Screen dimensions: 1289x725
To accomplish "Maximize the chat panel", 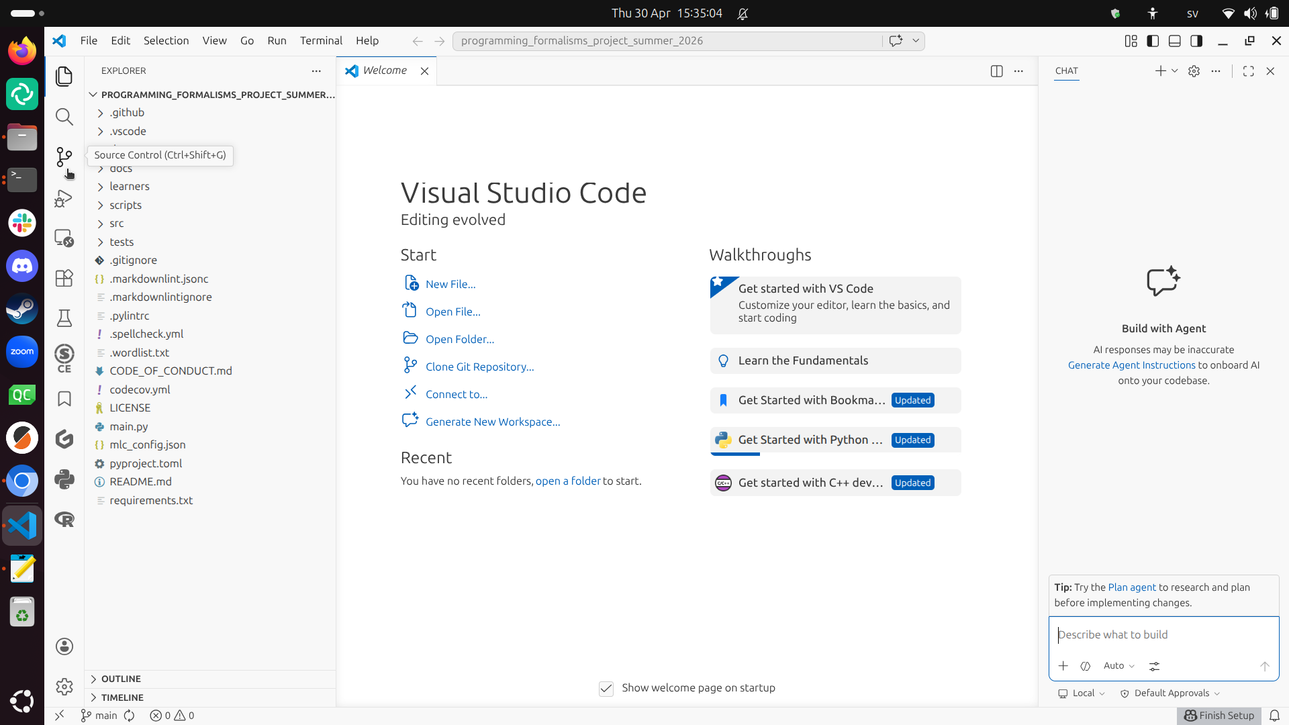I will (x=1249, y=71).
